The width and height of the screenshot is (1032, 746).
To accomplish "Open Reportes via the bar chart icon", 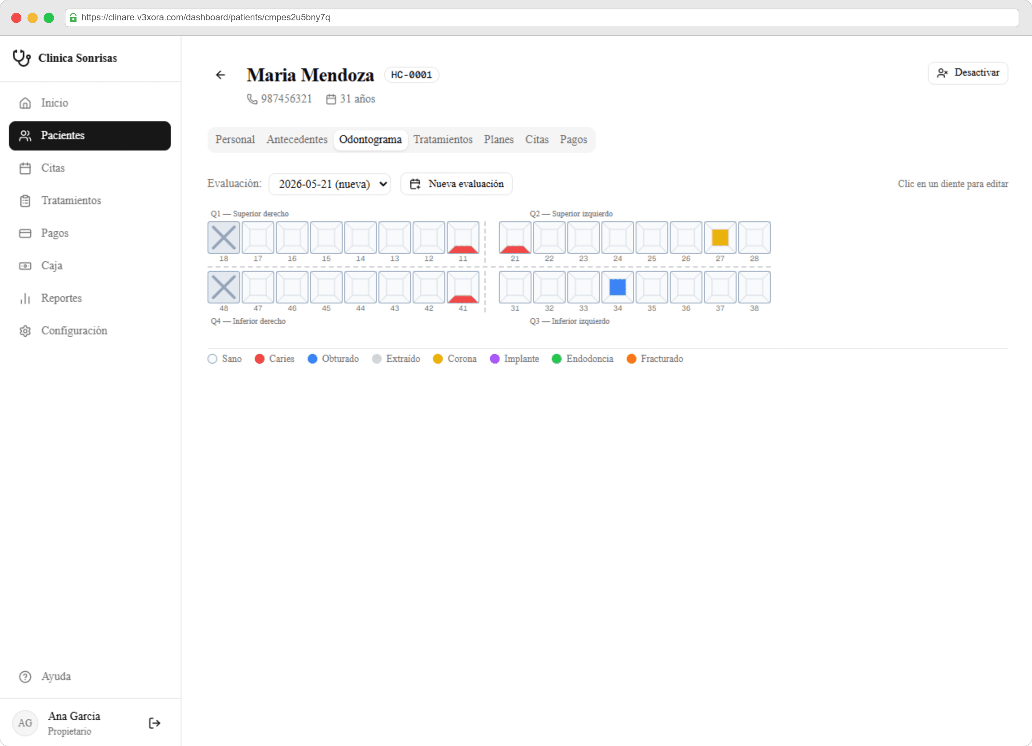I will (26, 299).
